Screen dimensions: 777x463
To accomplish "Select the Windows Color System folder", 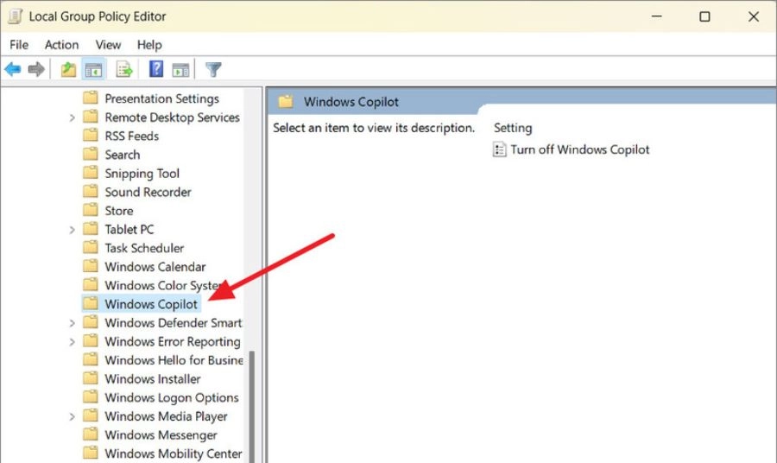I will click(163, 285).
